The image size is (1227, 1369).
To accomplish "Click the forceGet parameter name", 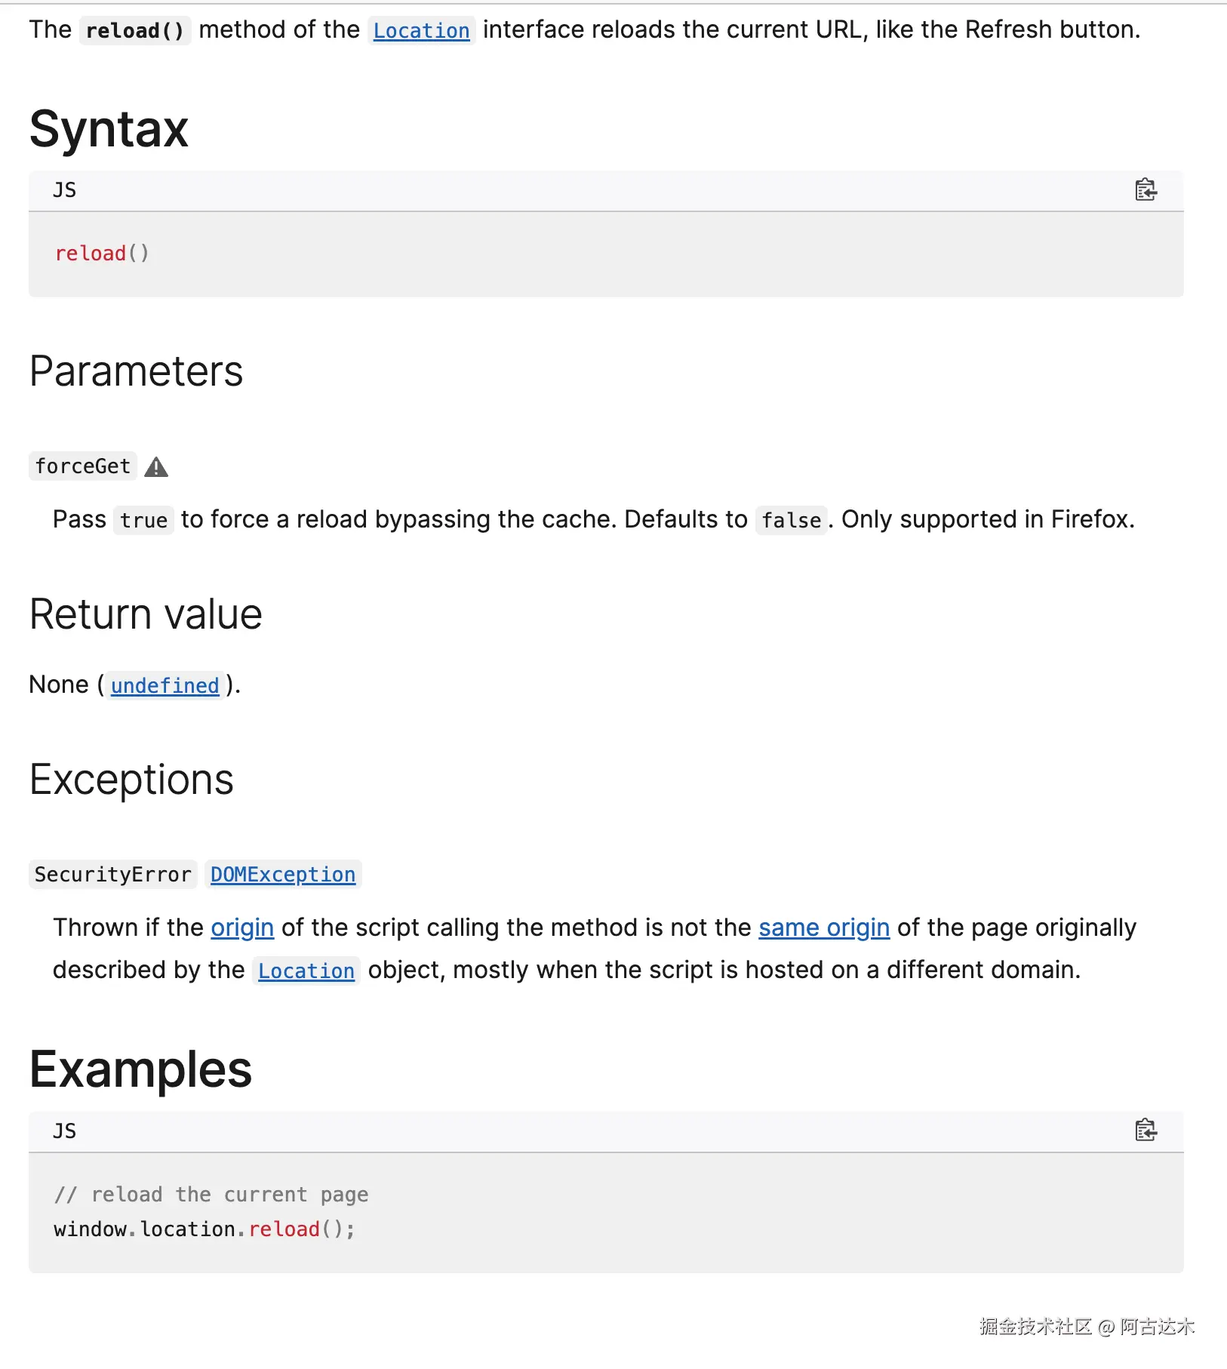I will (83, 466).
